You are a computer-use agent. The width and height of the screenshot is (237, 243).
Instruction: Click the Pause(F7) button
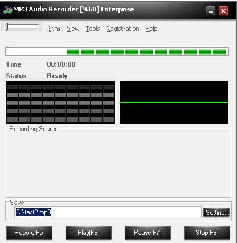148,233
